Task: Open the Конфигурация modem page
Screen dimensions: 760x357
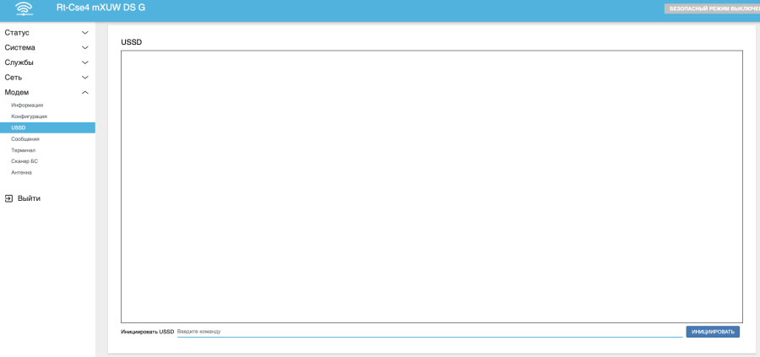Action: pyautogui.click(x=29, y=116)
